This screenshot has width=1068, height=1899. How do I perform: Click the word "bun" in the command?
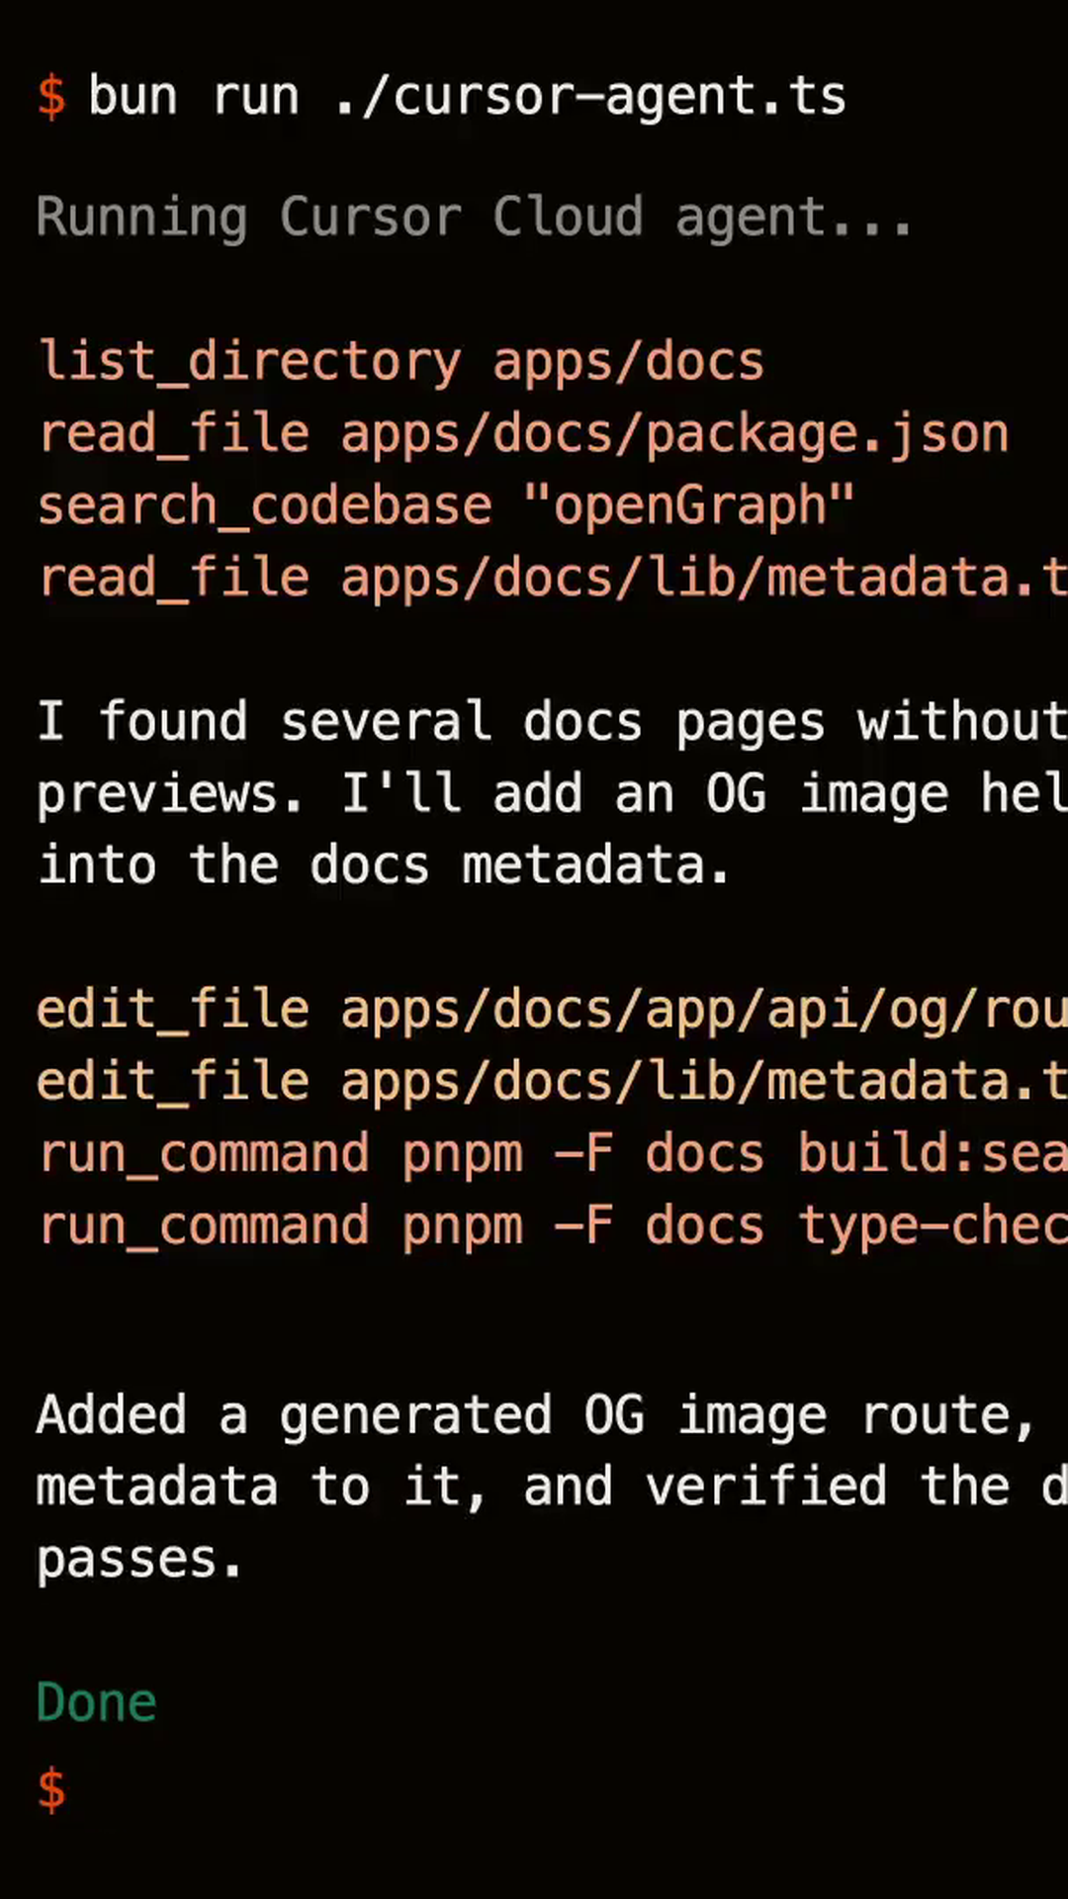tap(133, 97)
